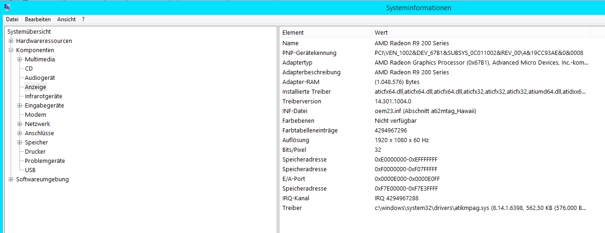Open the Ansicht menu
605x233 pixels.
pyautogui.click(x=66, y=19)
